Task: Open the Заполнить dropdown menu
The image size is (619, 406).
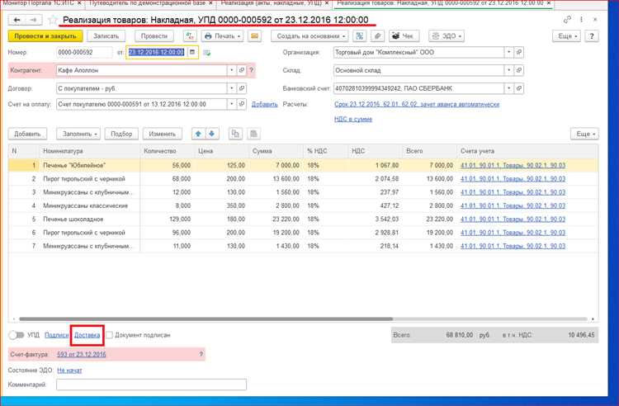Action: click(78, 134)
